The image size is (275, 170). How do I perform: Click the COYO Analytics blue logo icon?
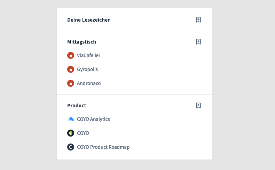(71, 119)
